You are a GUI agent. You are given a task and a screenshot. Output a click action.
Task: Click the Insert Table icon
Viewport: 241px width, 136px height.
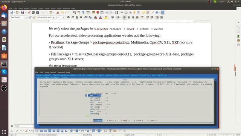point(88,12)
